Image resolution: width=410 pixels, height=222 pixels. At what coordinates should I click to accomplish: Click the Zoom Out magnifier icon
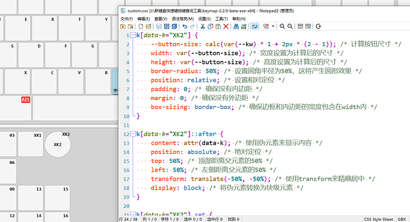pyautogui.click(x=290, y=26)
